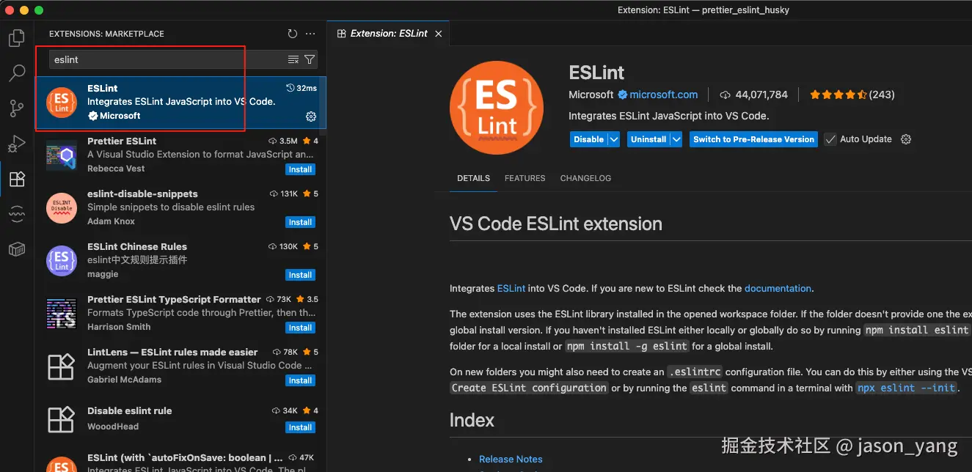
Task: Open the Explorer view in activity bar
Action: tap(16, 38)
